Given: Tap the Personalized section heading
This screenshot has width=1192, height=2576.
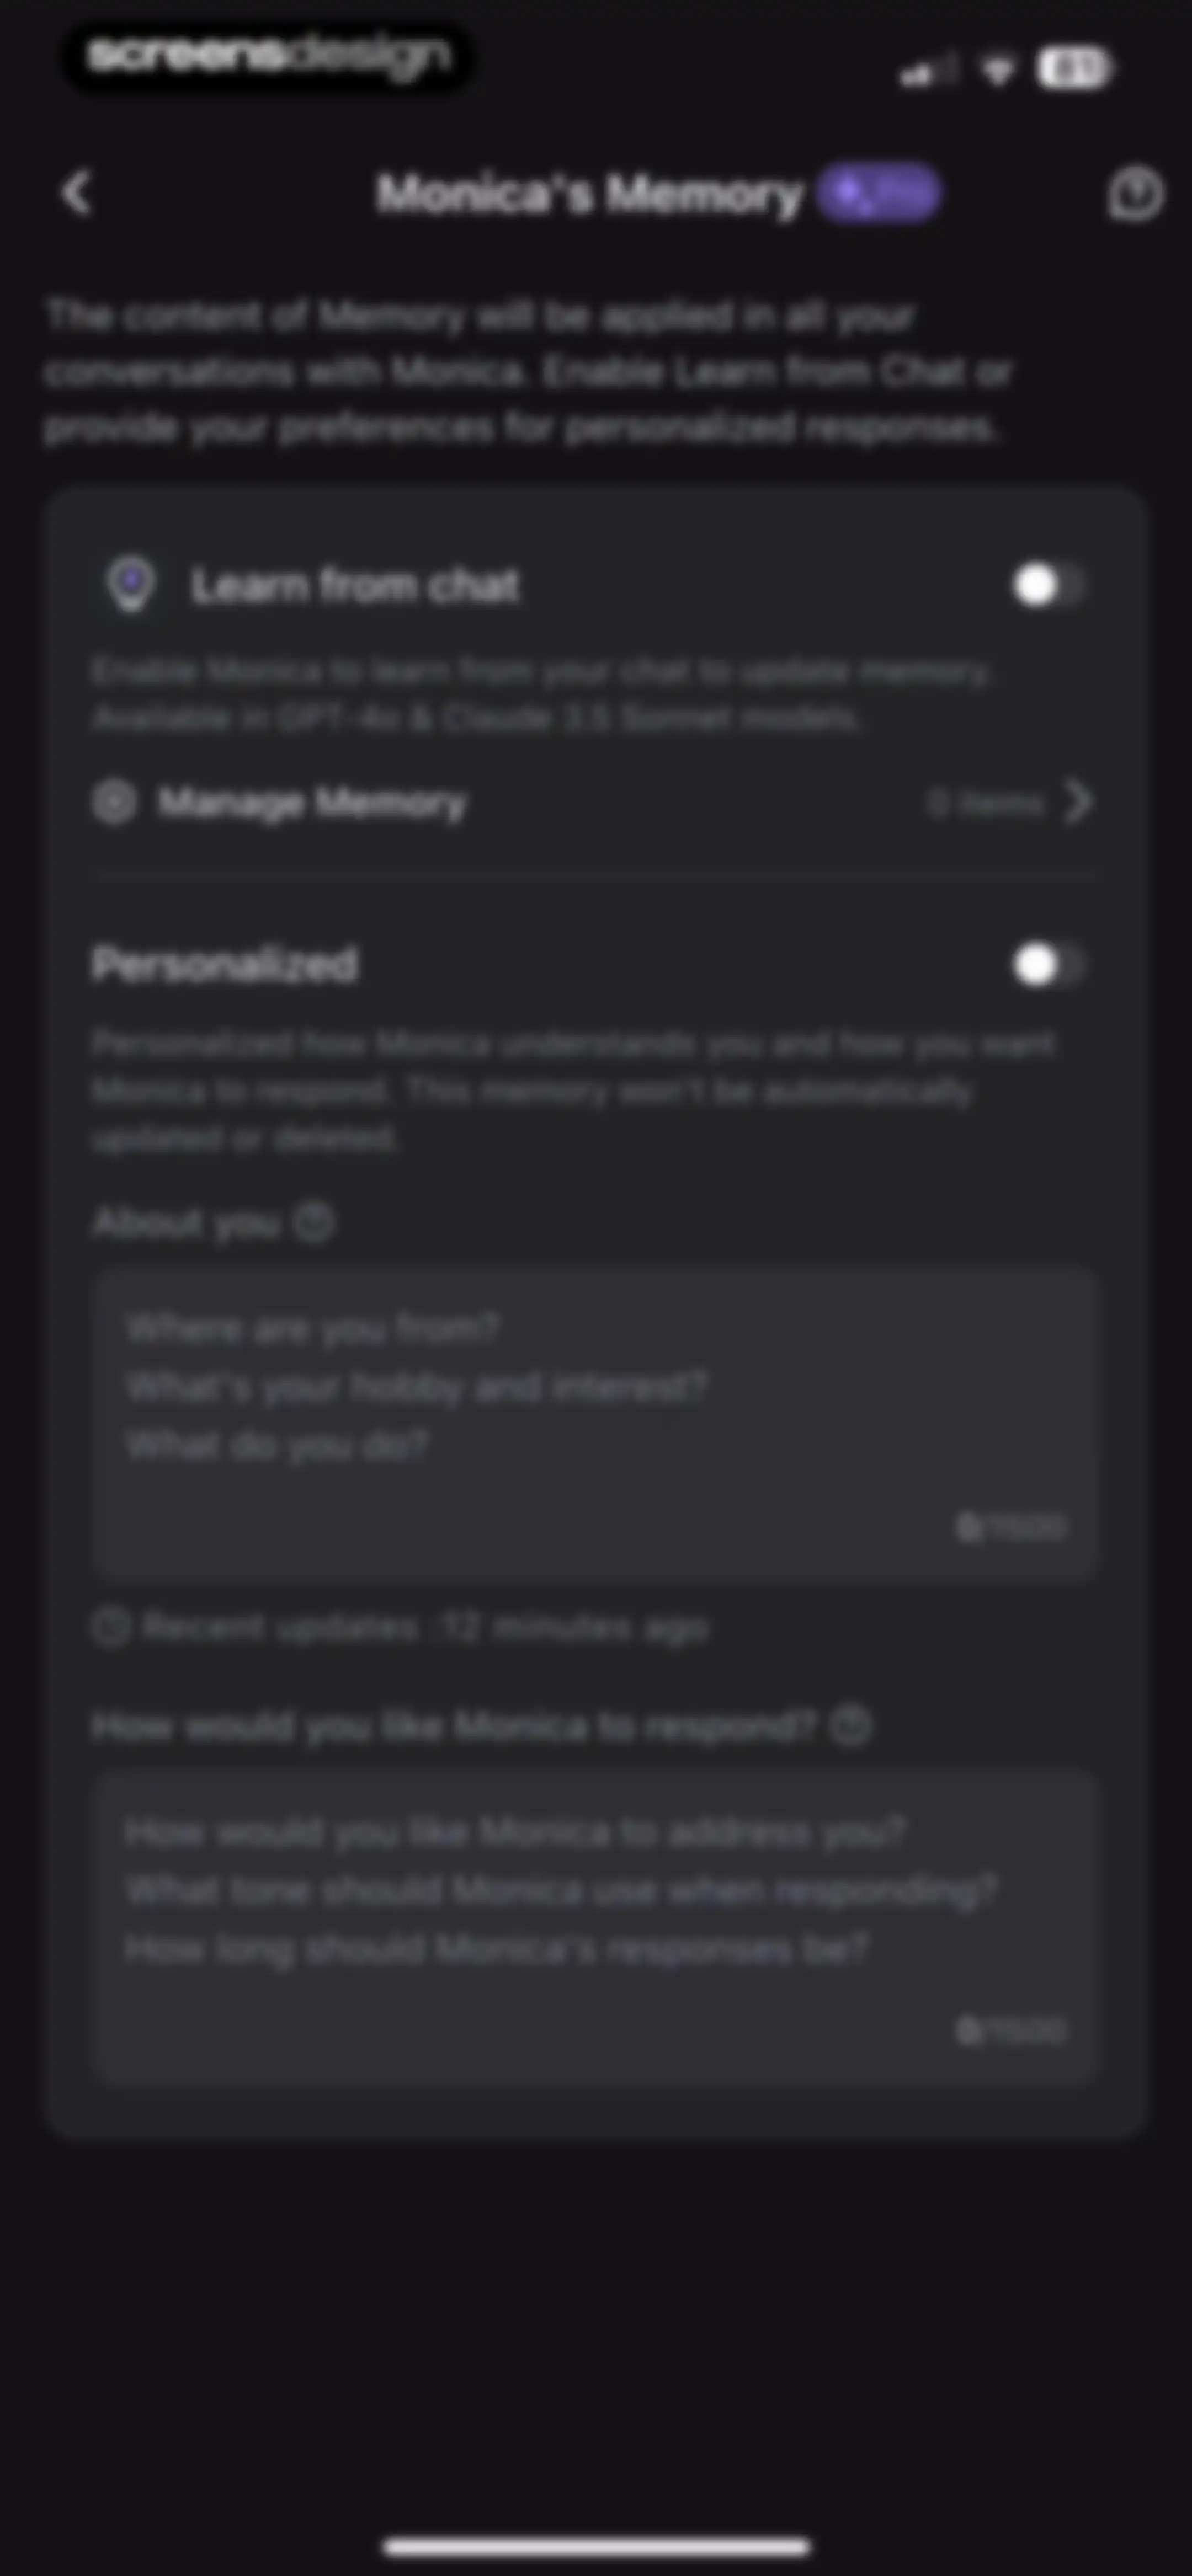Looking at the screenshot, I should (x=224, y=964).
